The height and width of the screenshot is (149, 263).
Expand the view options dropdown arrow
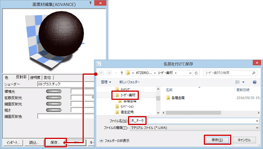click(243, 82)
